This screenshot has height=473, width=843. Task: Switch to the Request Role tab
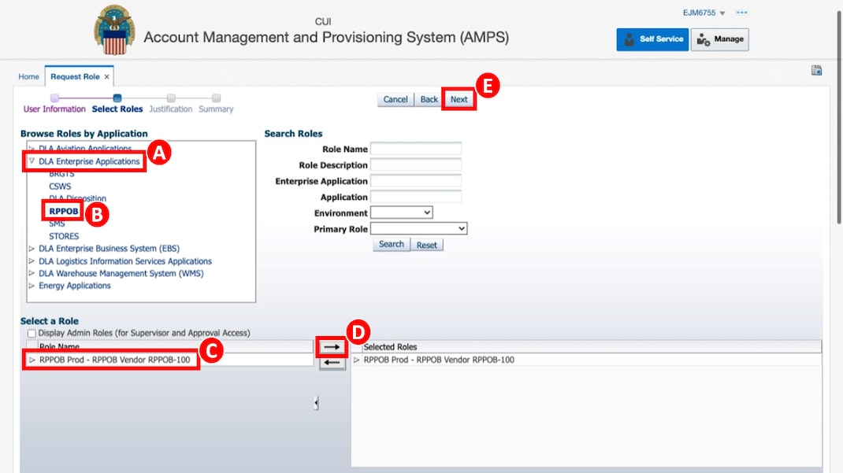(x=75, y=77)
